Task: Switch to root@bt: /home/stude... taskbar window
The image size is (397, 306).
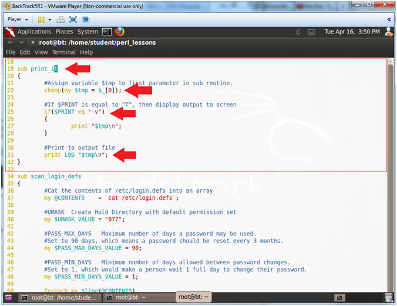Action: pos(60,298)
